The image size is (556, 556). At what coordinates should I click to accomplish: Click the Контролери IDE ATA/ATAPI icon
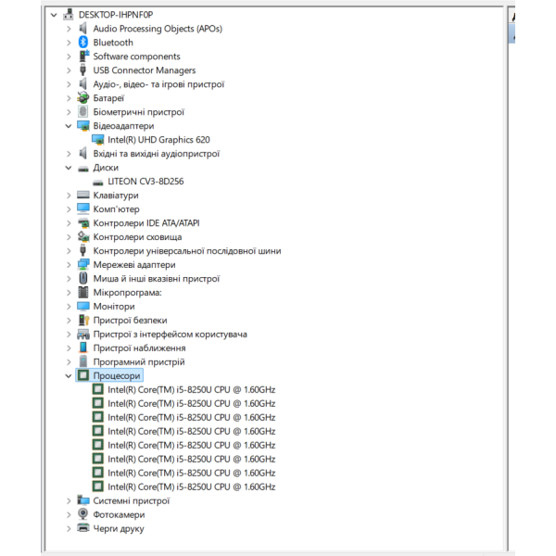point(83,223)
